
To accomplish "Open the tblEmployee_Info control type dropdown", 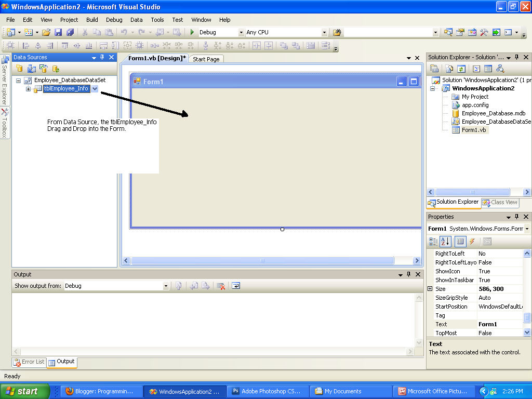I will click(x=95, y=88).
